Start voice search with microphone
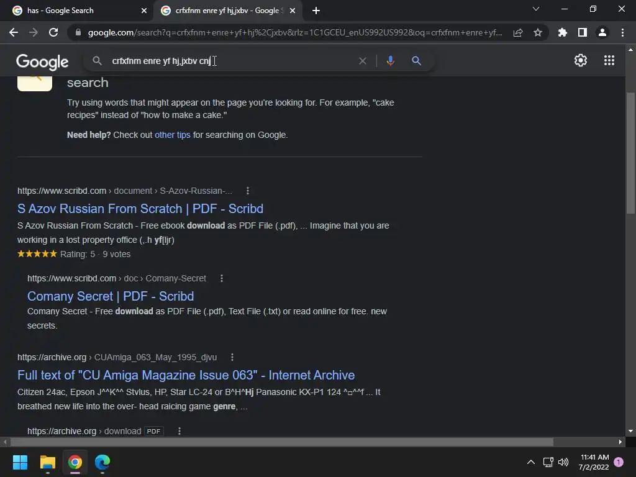This screenshot has width=636, height=477. point(390,61)
